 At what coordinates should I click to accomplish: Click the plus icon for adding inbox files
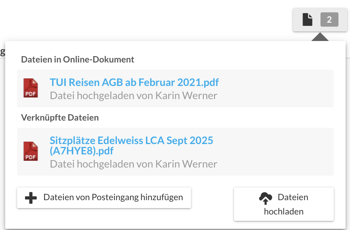[x=31, y=198]
